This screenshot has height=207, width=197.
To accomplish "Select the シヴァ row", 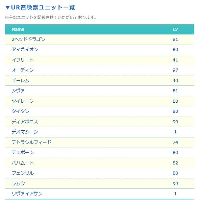I will click(x=100, y=91).
